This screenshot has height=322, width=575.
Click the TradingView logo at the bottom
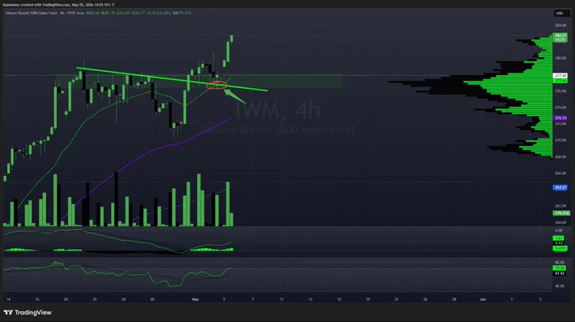[x=28, y=313]
